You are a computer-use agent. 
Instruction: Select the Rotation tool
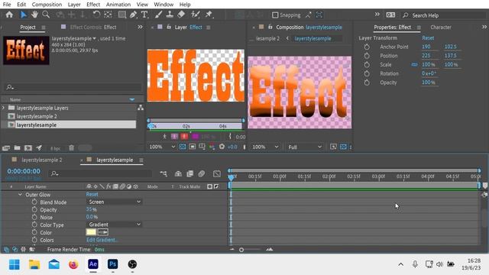point(96,15)
